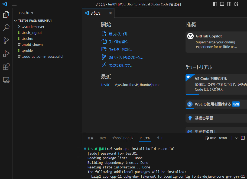This screenshot has width=247, height=179.
Task: Click the bash - test01 terminal label
Action: (x=216, y=138)
